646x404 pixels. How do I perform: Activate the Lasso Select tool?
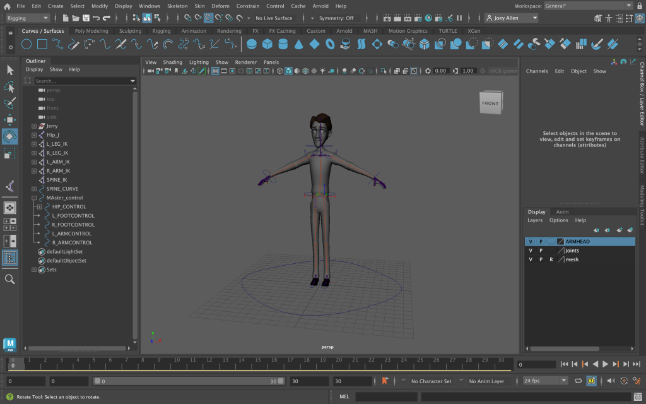(9, 86)
